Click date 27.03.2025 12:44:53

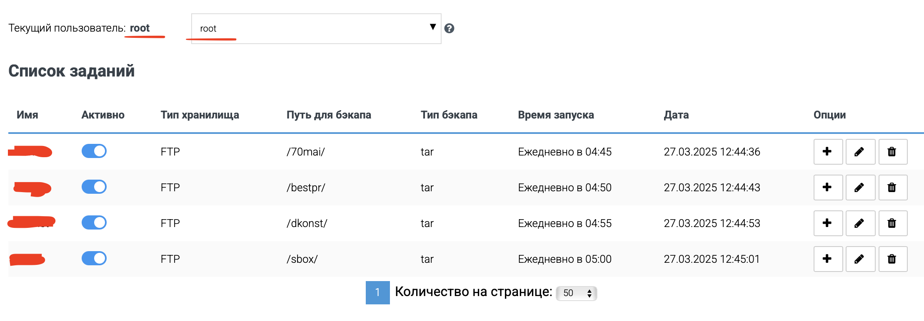712,223
